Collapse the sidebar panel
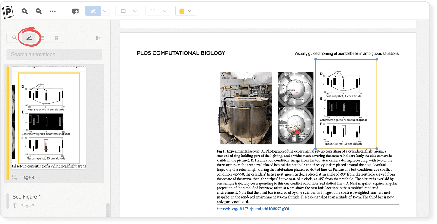Screen dimensions: 437x224 99,38
